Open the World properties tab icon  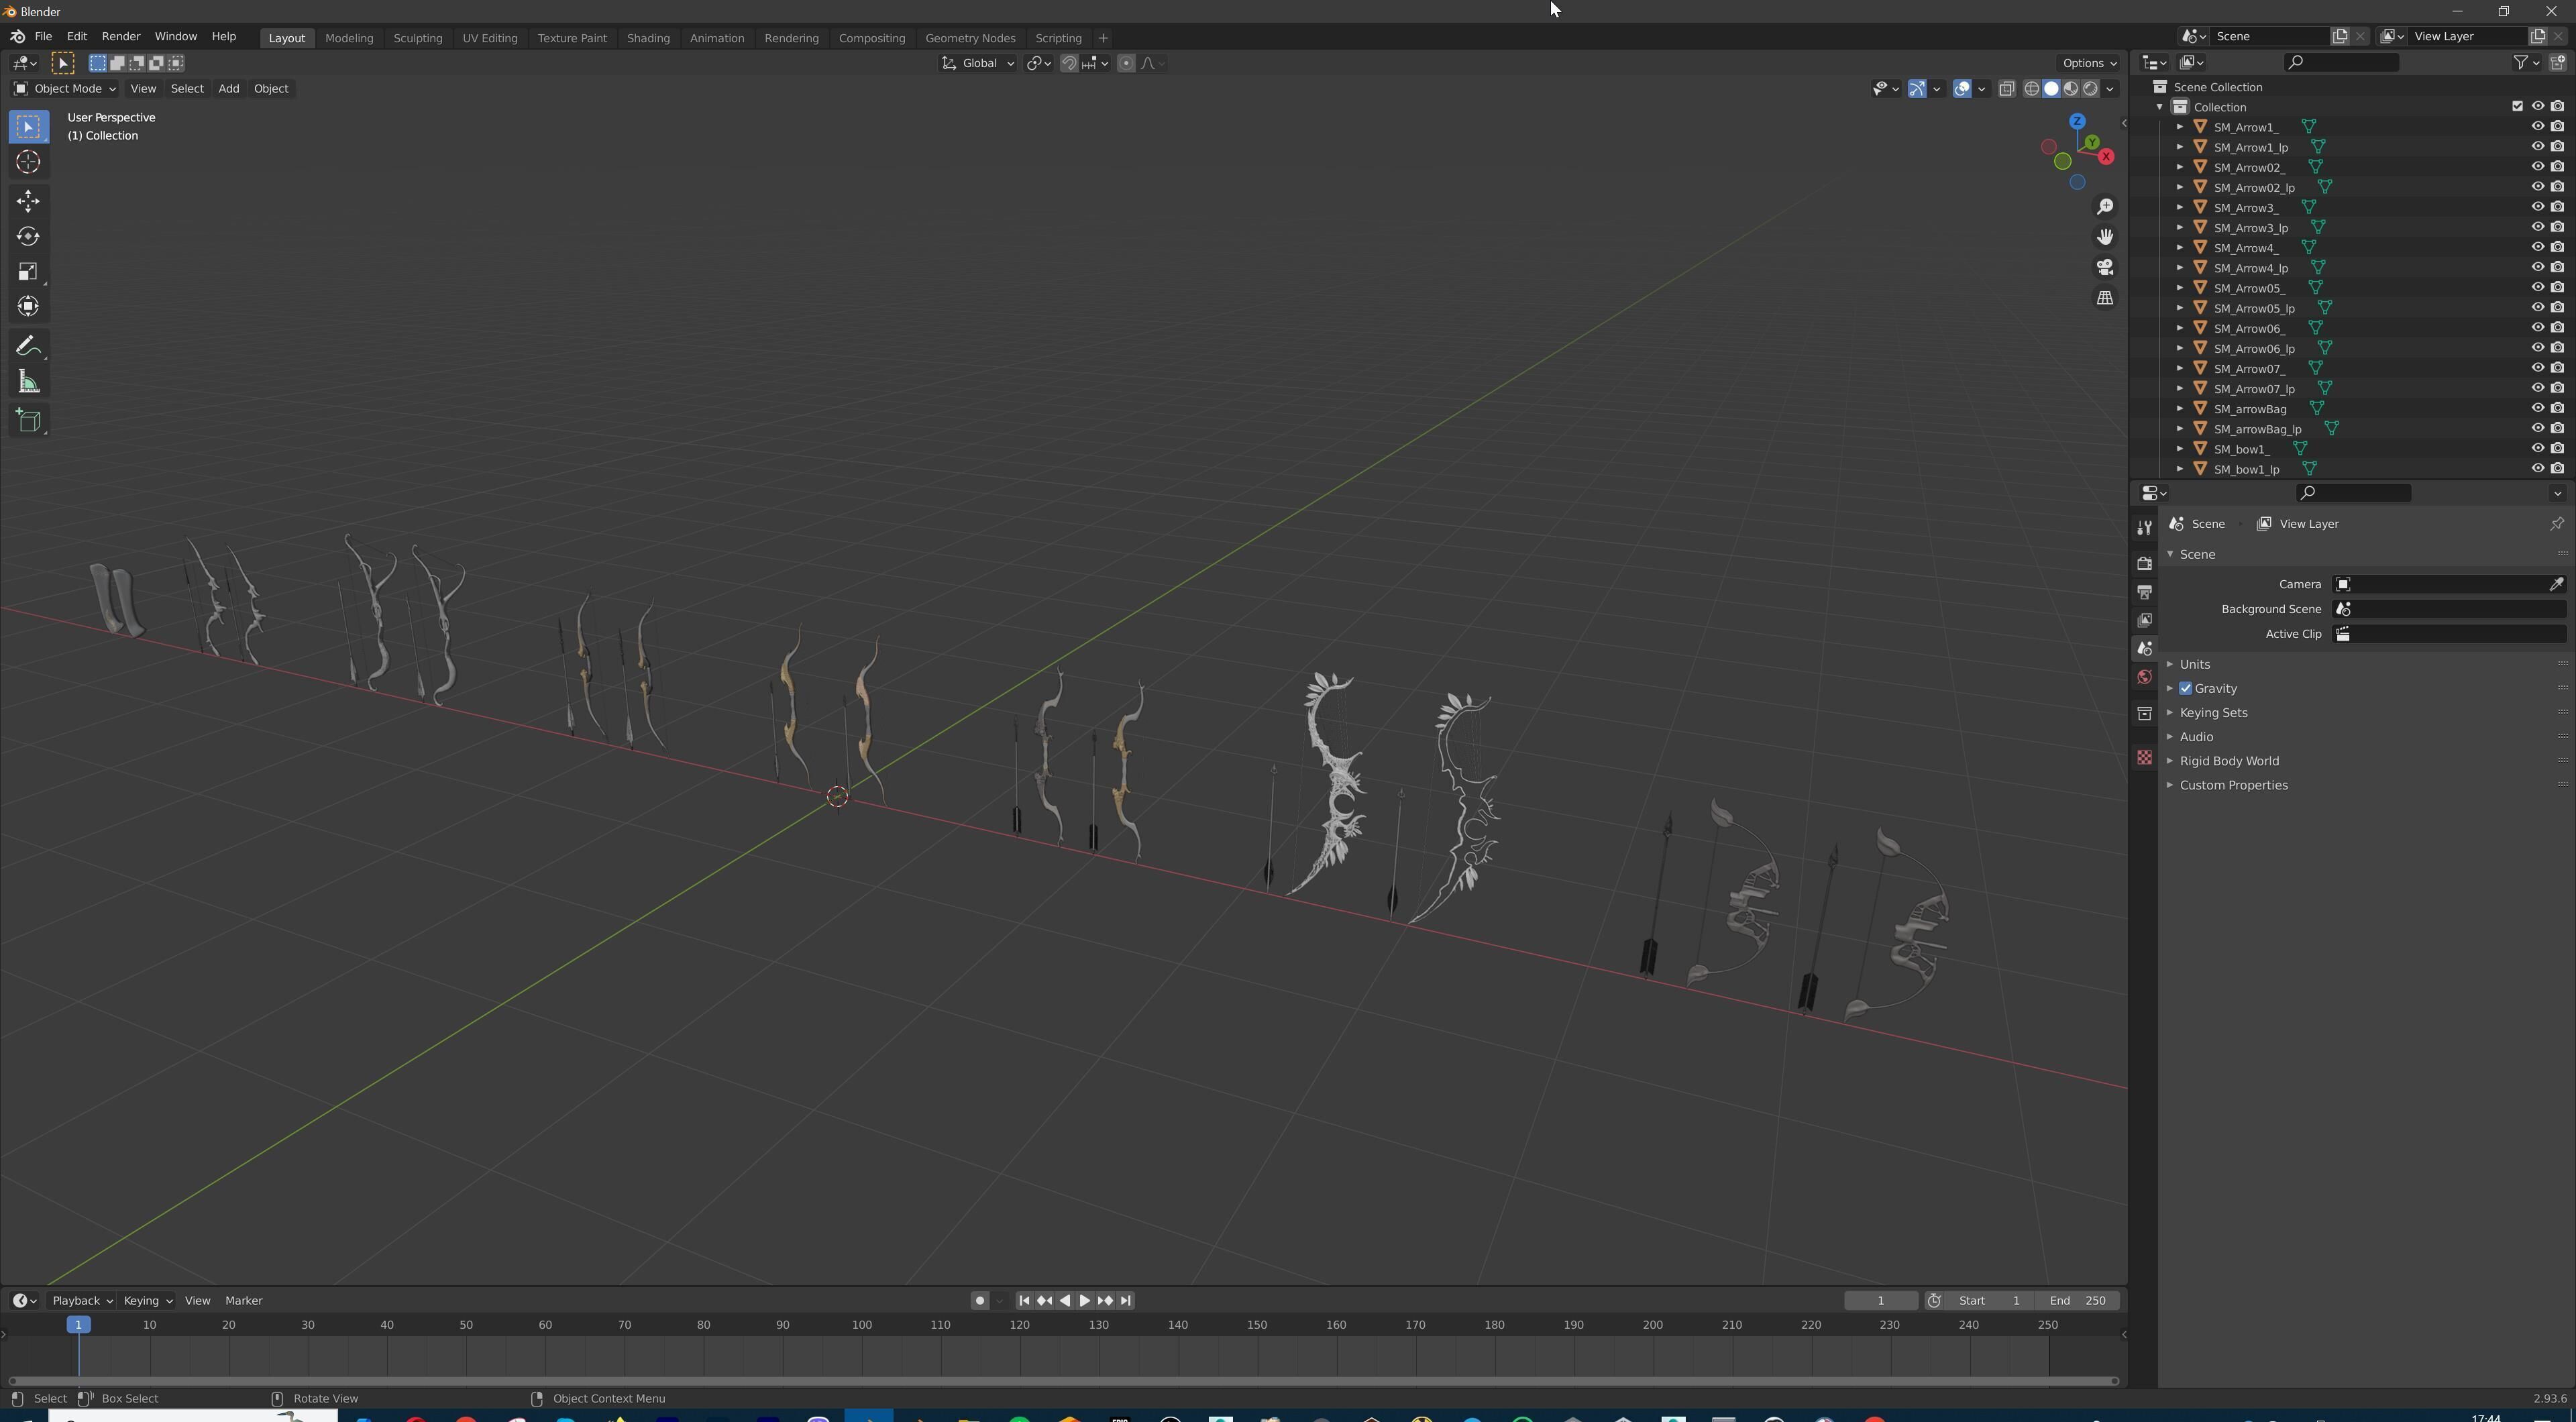coord(2144,677)
